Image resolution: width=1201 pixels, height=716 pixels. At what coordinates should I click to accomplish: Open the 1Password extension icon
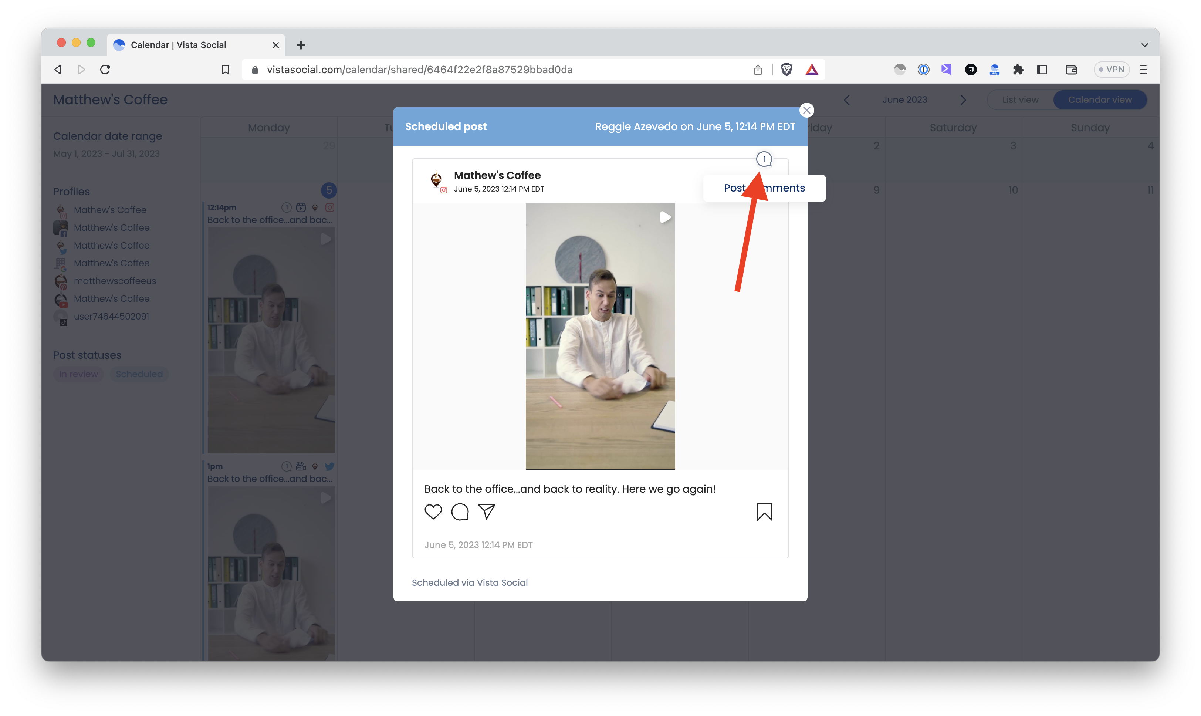click(x=923, y=70)
